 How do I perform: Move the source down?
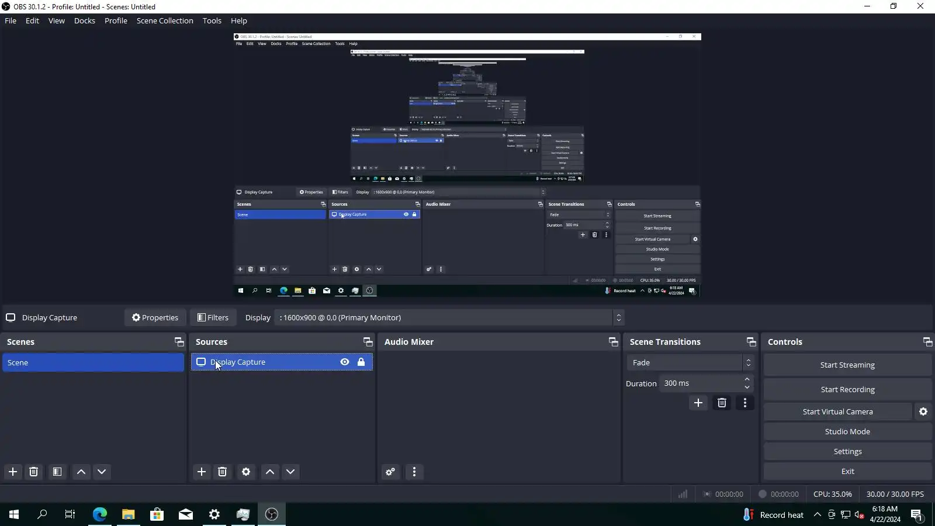point(290,472)
